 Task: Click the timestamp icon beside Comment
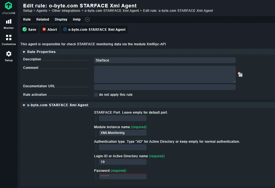coord(240,74)
